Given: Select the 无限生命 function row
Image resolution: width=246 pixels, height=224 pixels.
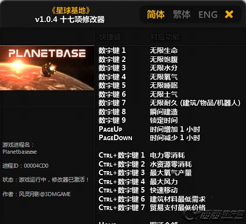Looking at the screenshot, I should point(164,50).
